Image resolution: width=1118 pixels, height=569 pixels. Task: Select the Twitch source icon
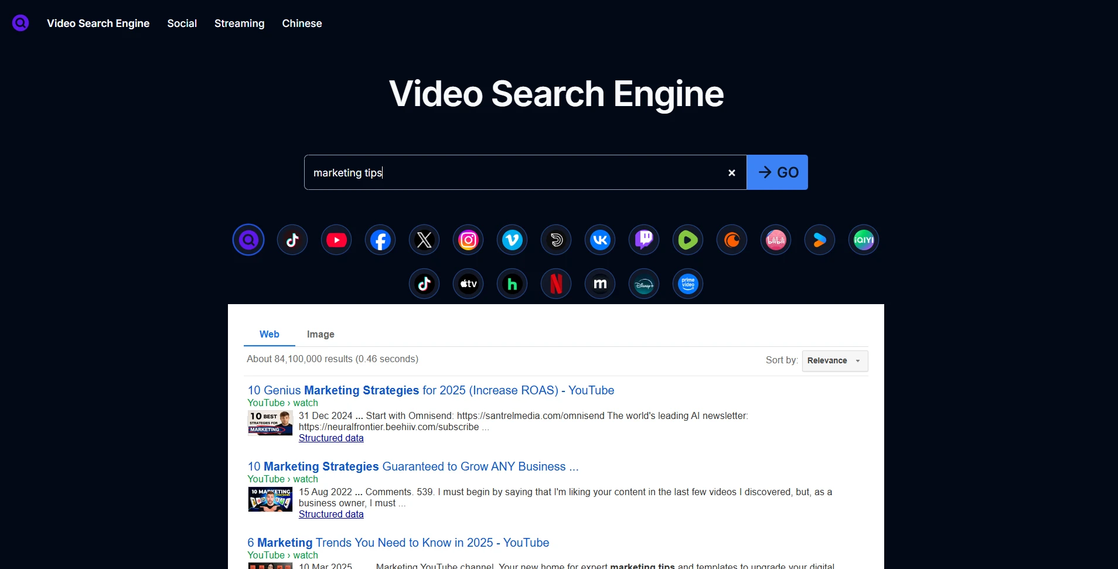(x=644, y=240)
